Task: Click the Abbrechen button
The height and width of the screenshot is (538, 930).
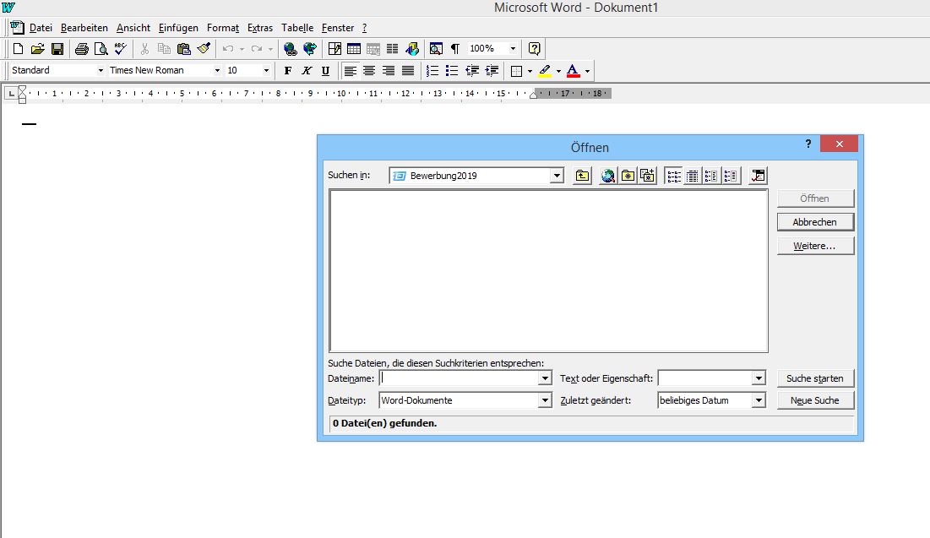Action: (815, 222)
